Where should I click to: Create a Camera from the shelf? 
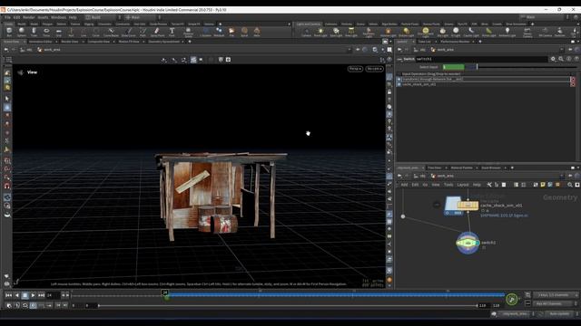pyautogui.click(x=306, y=33)
